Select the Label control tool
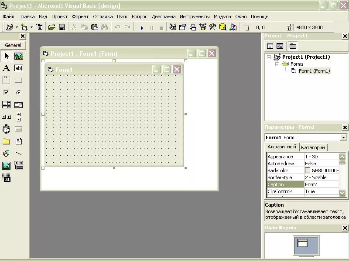 (7, 68)
